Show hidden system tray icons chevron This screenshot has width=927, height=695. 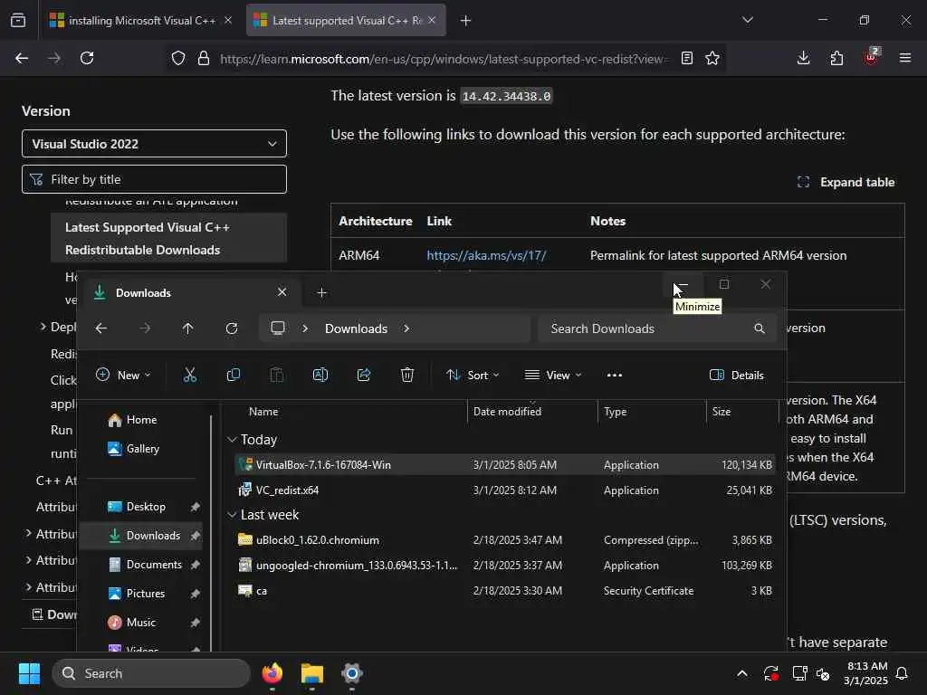click(x=742, y=673)
